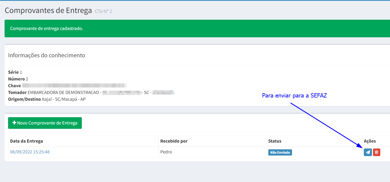
Task: Click the Origem/Destino Itajaí - SC/Macapá line
Action: tap(47, 99)
